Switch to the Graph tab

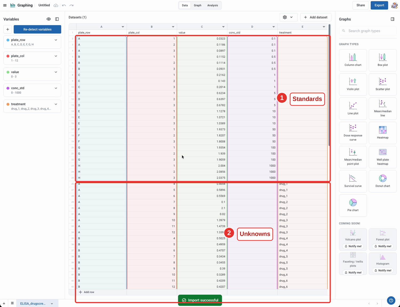tap(198, 5)
